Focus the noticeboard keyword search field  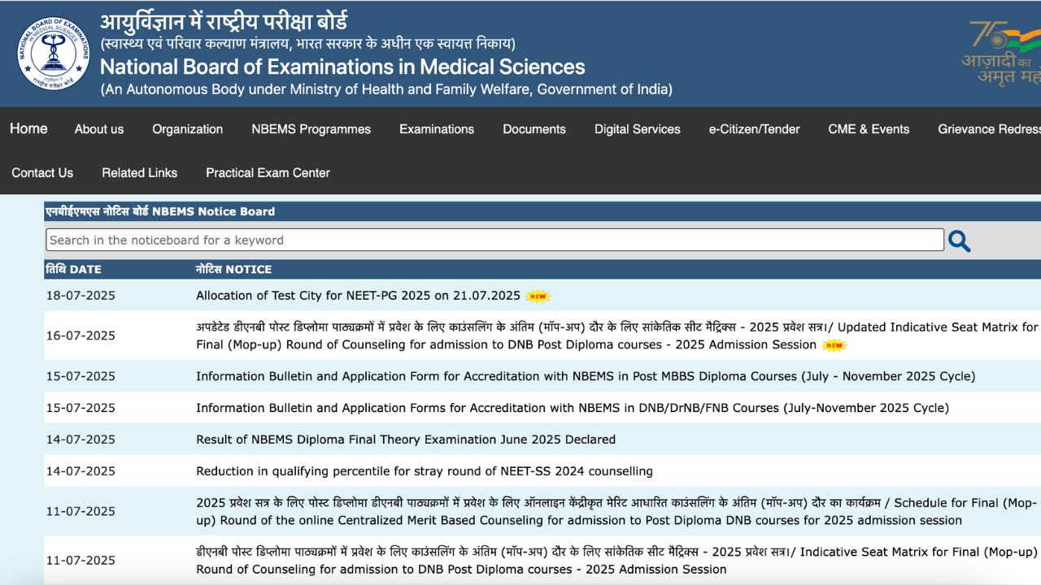(x=494, y=240)
